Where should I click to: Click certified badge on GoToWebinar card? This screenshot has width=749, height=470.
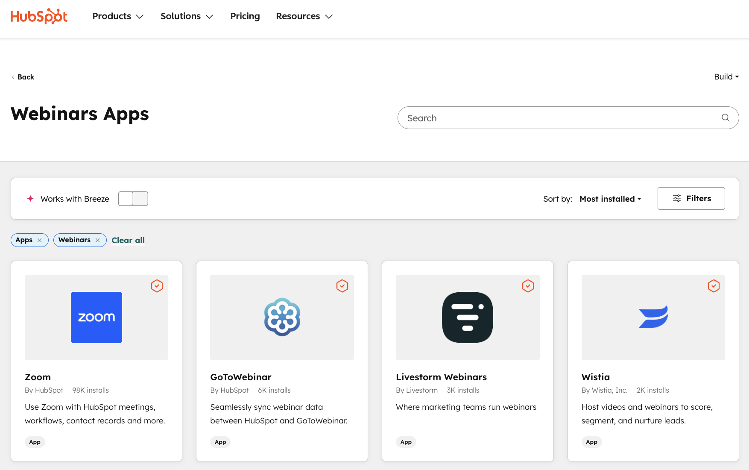click(342, 286)
